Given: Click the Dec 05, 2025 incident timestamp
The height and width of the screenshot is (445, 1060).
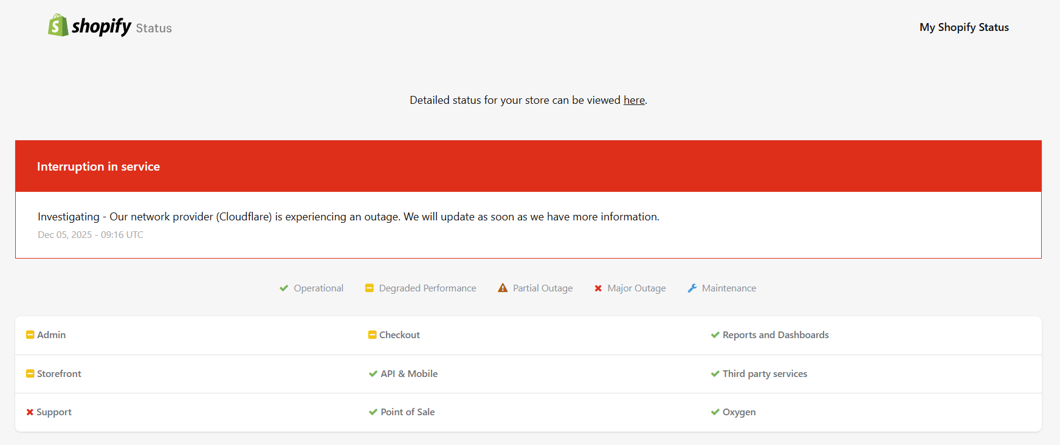Looking at the screenshot, I should pos(91,235).
